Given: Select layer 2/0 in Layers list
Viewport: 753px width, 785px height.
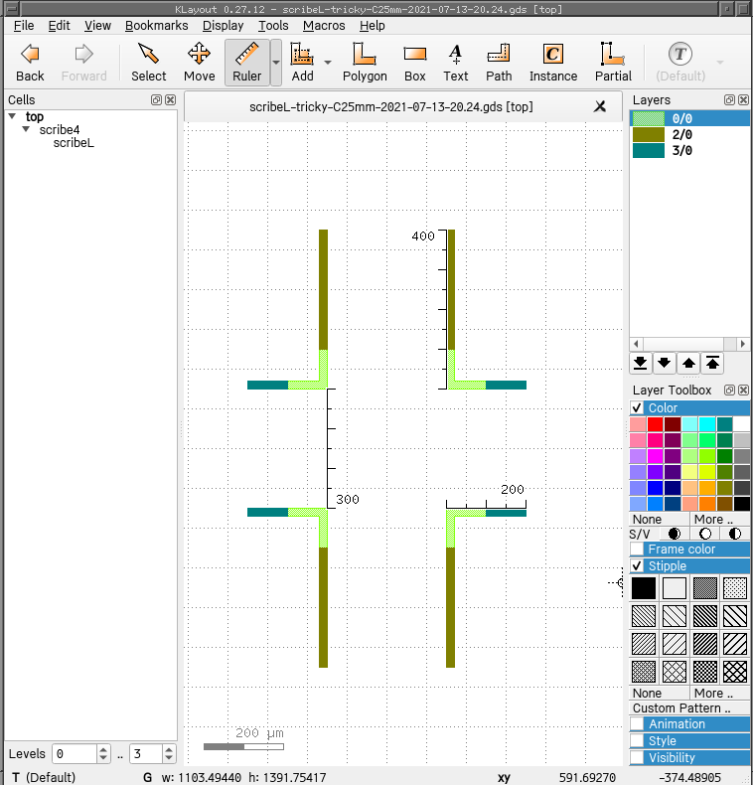Looking at the screenshot, I should click(x=689, y=134).
